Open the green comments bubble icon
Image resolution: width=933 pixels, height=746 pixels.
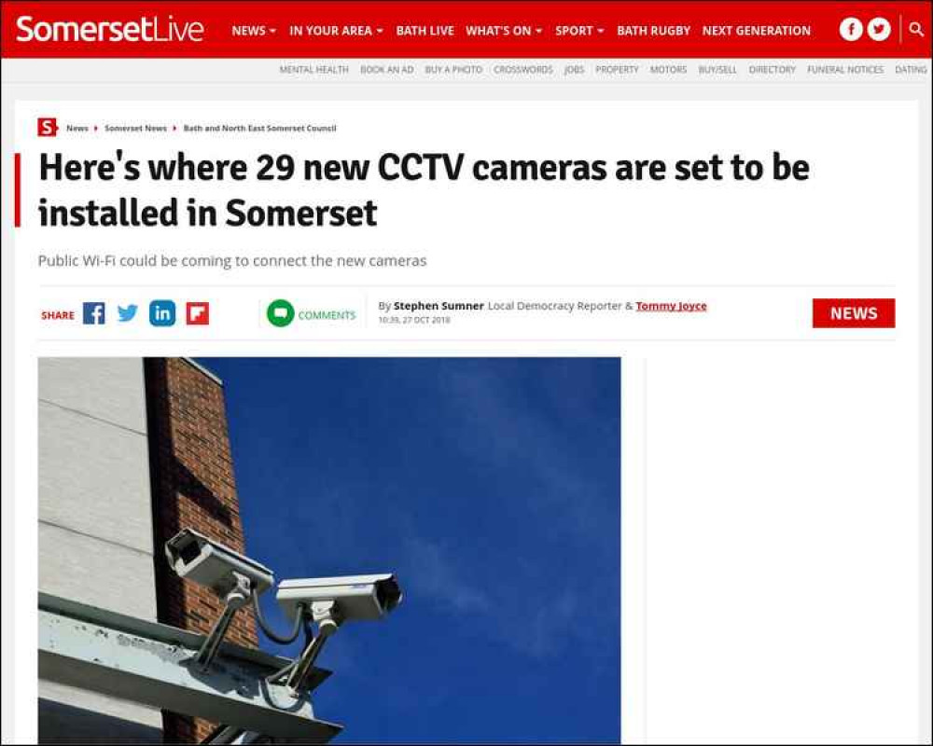coord(280,313)
